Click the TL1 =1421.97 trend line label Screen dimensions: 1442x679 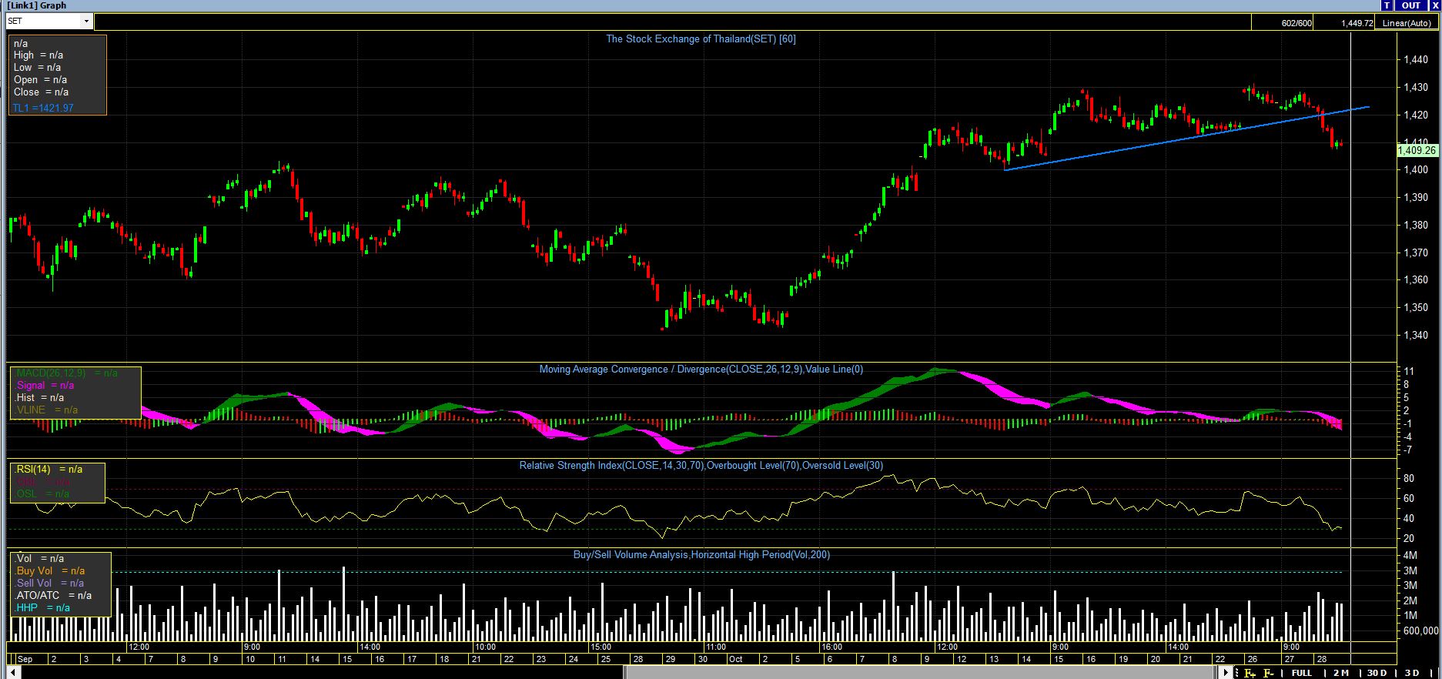coord(43,108)
